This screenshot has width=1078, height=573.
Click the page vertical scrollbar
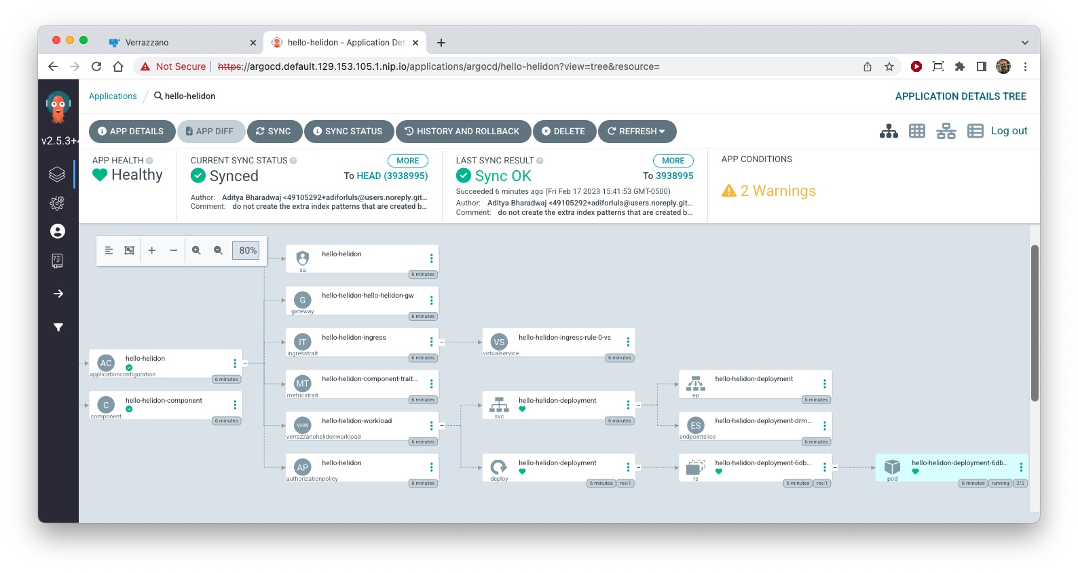(1035, 323)
